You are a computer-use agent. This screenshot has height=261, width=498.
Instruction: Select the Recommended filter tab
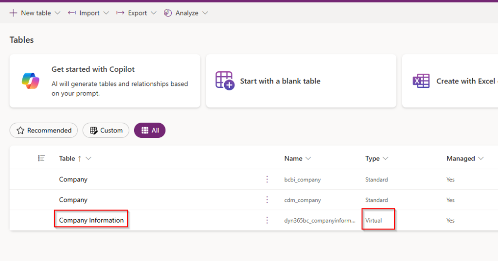(x=44, y=130)
